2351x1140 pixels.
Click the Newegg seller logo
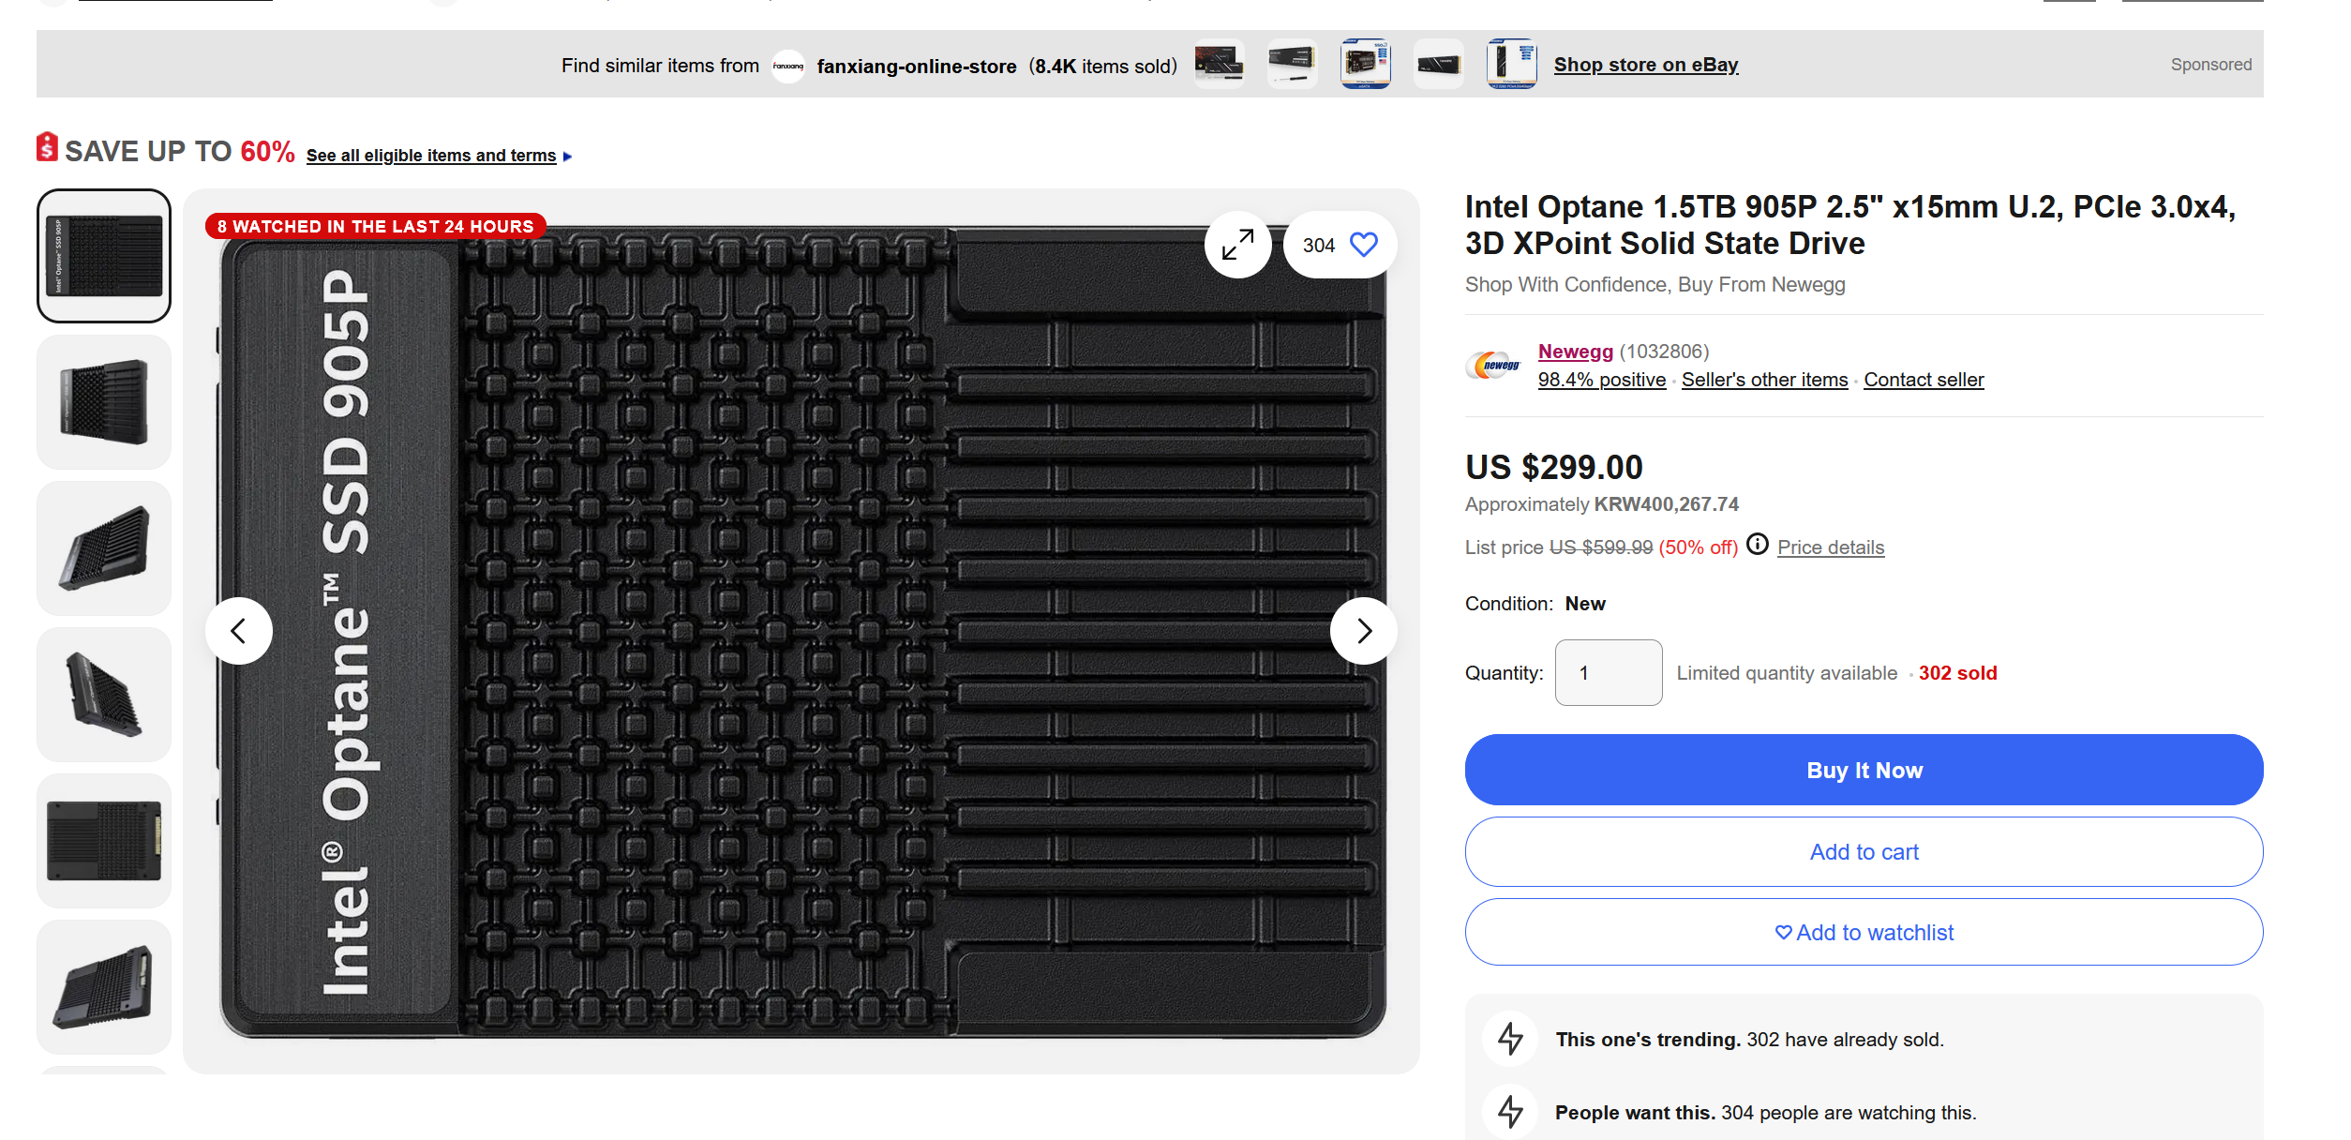(1494, 365)
